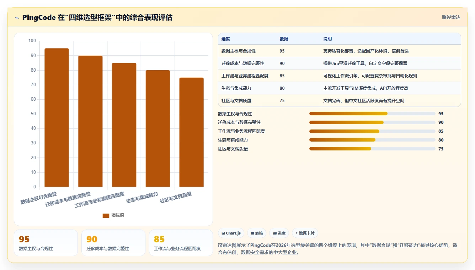Click the 社区与文档质量 bar in chart
This screenshot has height=270, width=475.
tap(191, 132)
